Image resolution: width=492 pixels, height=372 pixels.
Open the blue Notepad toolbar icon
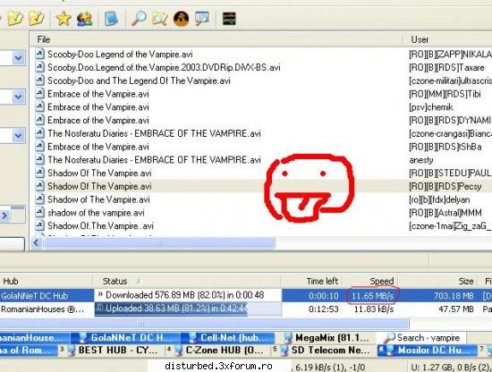click(112, 19)
